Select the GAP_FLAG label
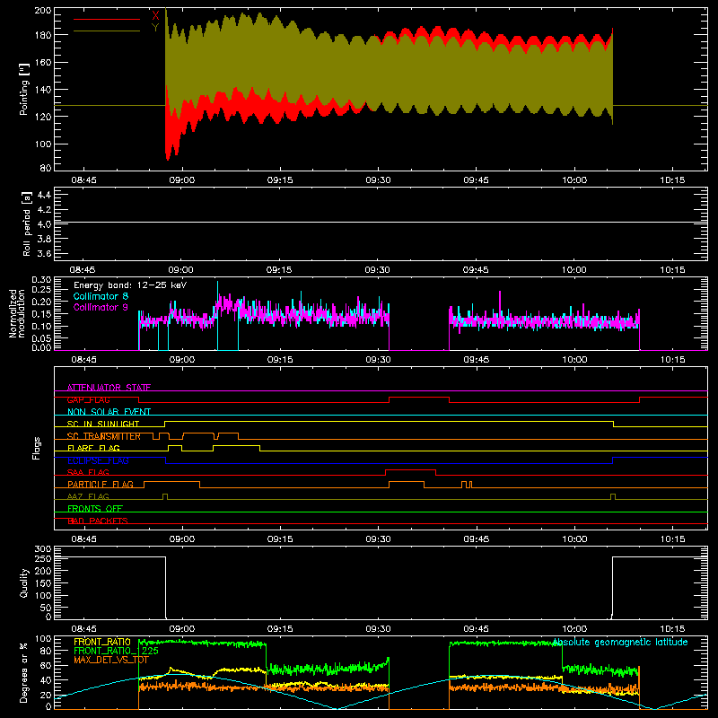718x718 pixels. 88,399
